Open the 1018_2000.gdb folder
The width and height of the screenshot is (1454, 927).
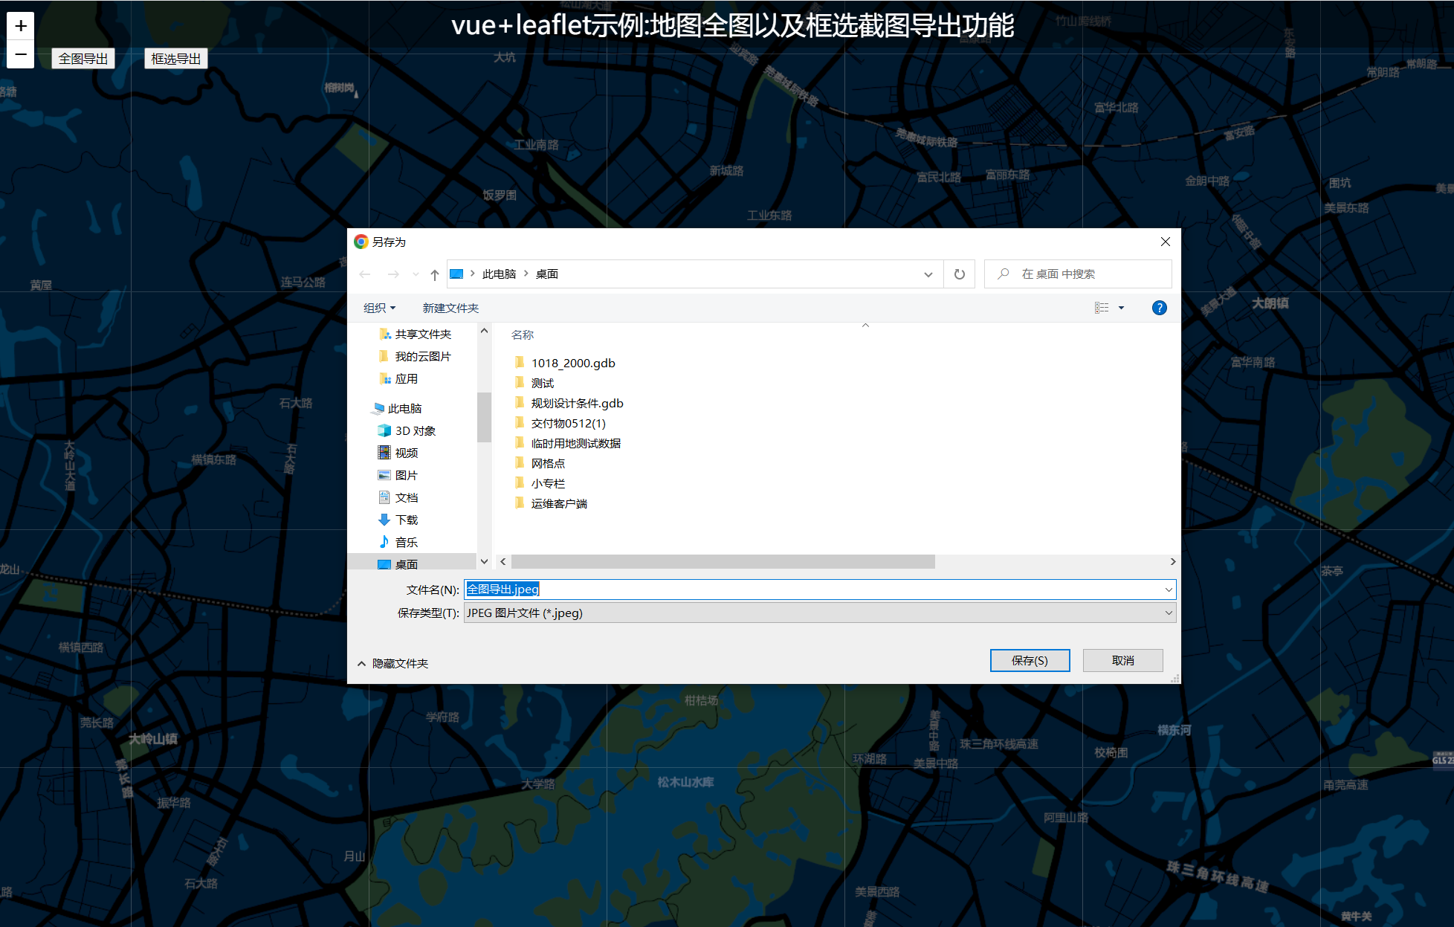(x=573, y=363)
